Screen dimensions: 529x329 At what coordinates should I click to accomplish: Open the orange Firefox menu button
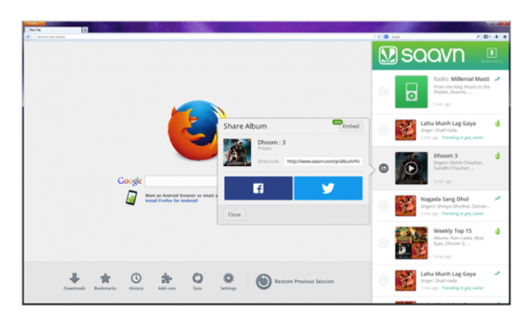(34, 24)
